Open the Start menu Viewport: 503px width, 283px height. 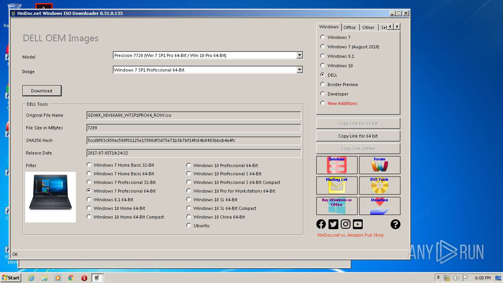coord(11,278)
